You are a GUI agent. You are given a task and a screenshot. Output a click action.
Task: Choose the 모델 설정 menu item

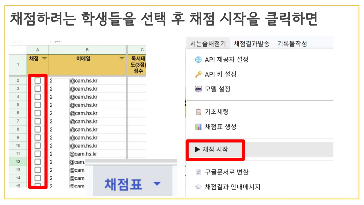[x=260, y=89]
